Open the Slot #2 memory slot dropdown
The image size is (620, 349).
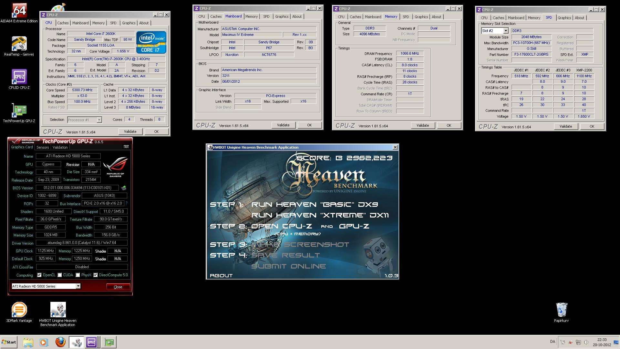(506, 31)
